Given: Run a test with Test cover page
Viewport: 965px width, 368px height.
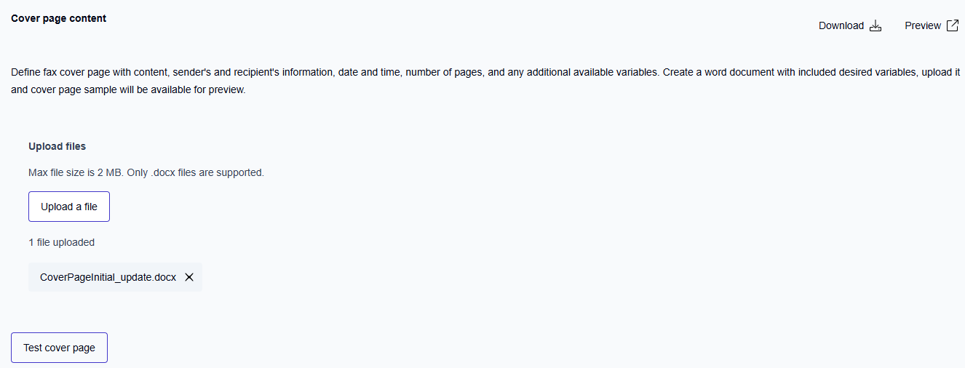Looking at the screenshot, I should 59,348.
